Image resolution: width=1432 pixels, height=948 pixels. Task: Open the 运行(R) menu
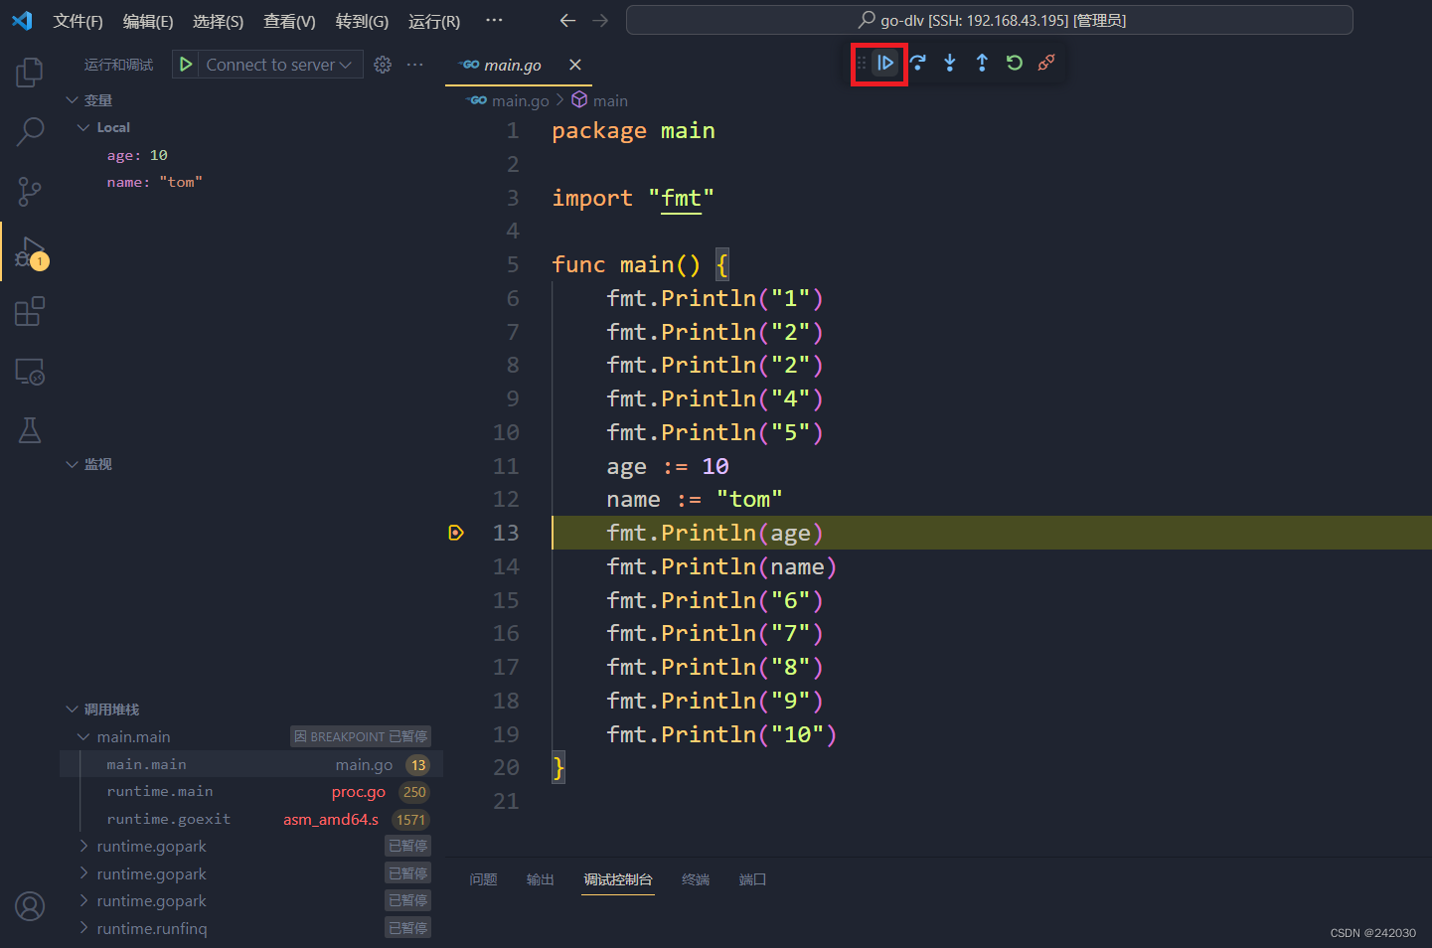point(434,21)
